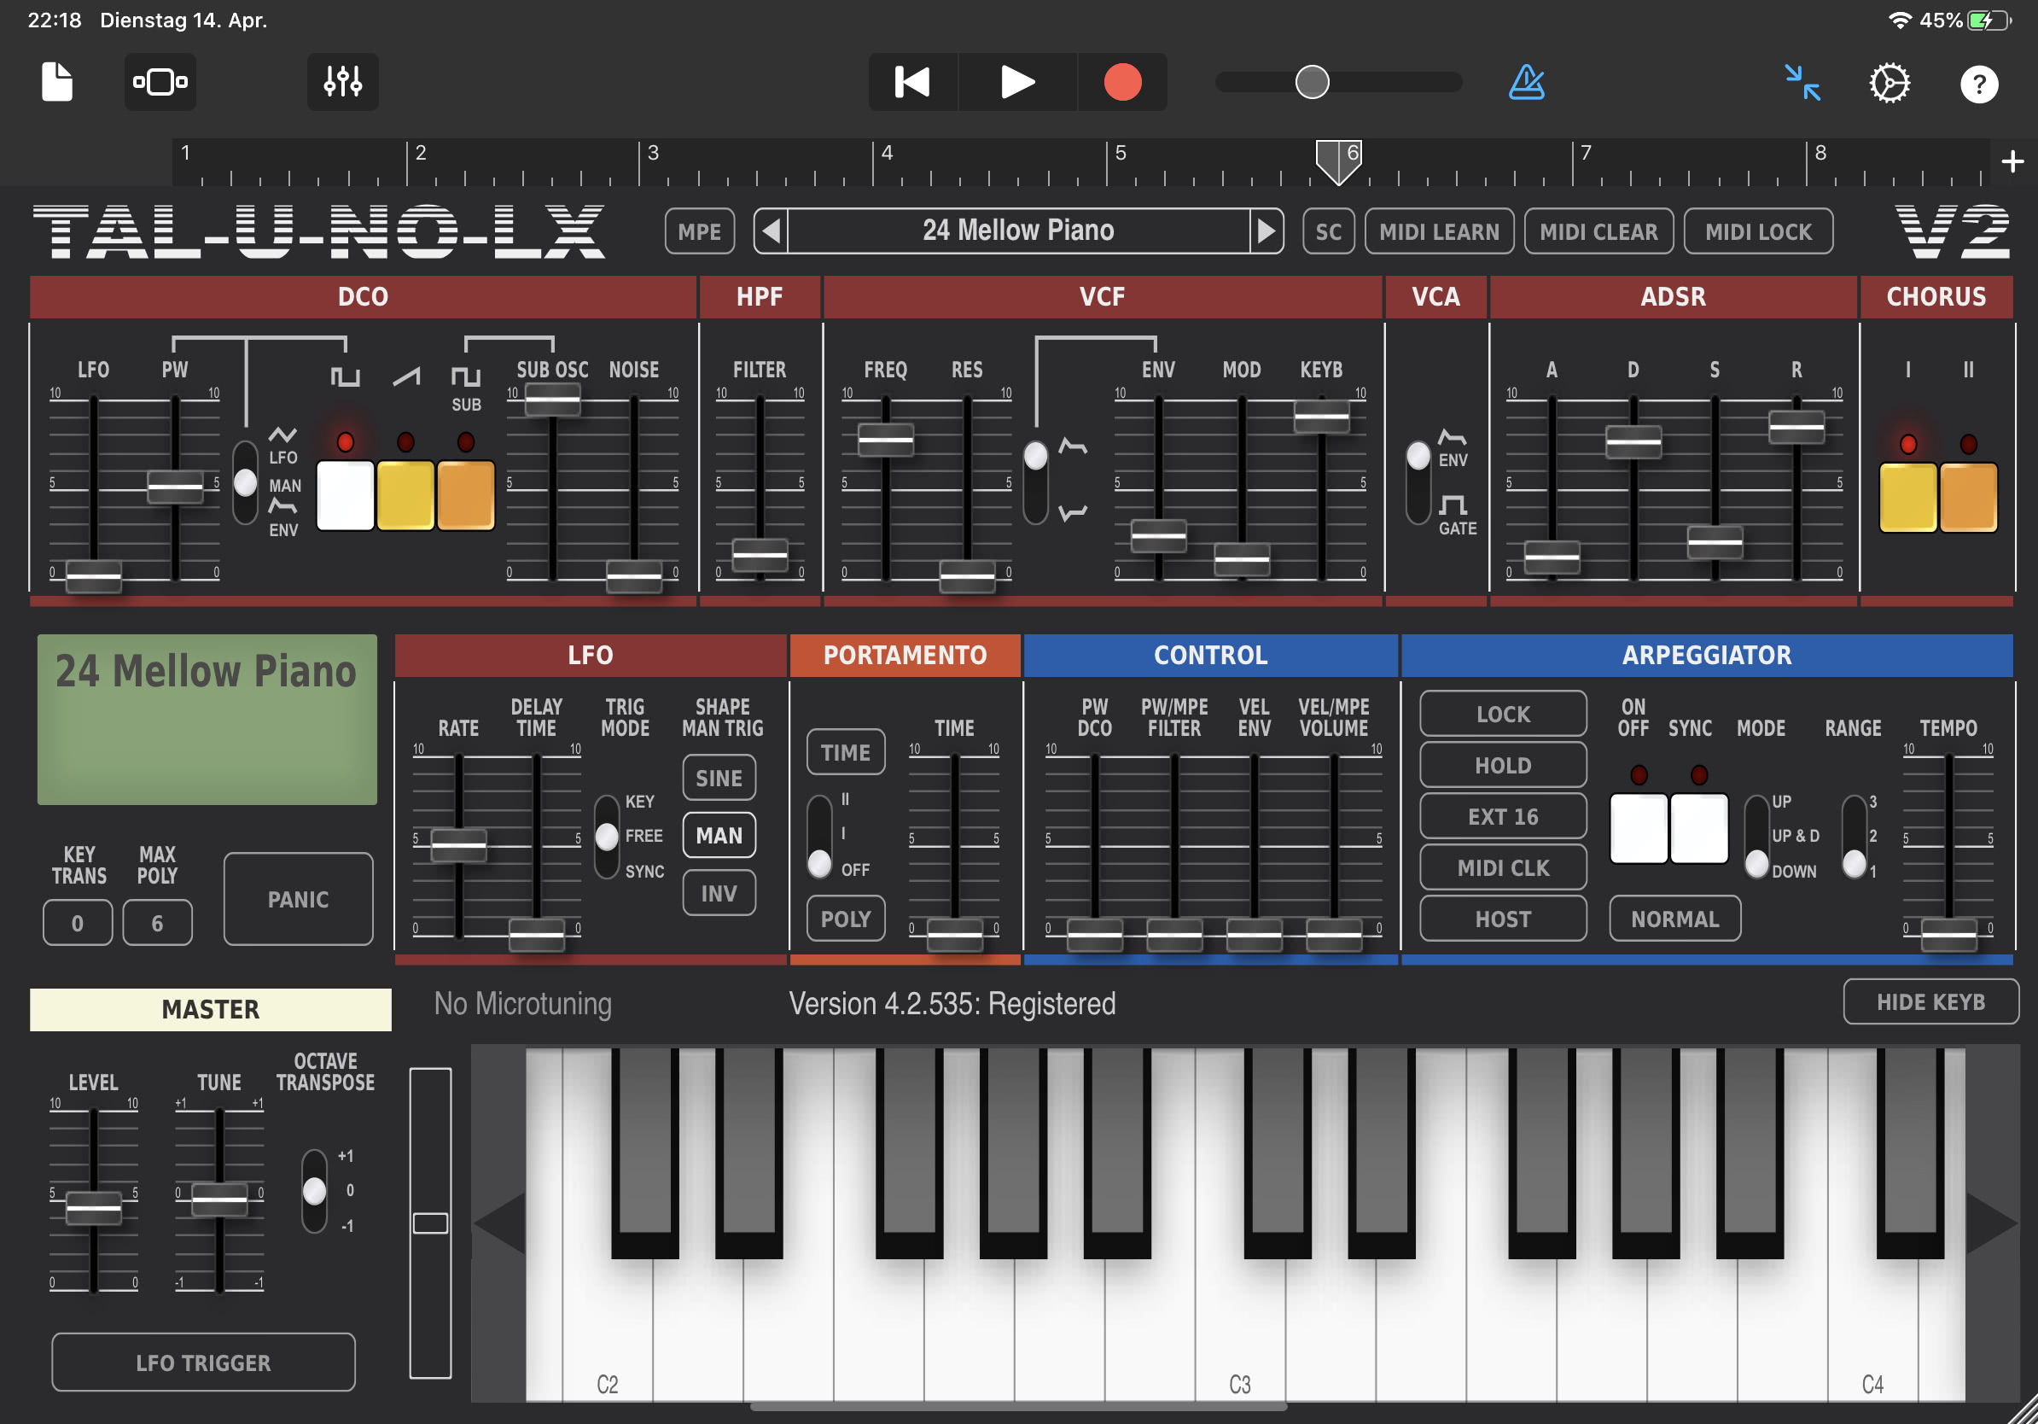Click the NOISE slider handle
The image size is (2038, 1424).
(634, 576)
